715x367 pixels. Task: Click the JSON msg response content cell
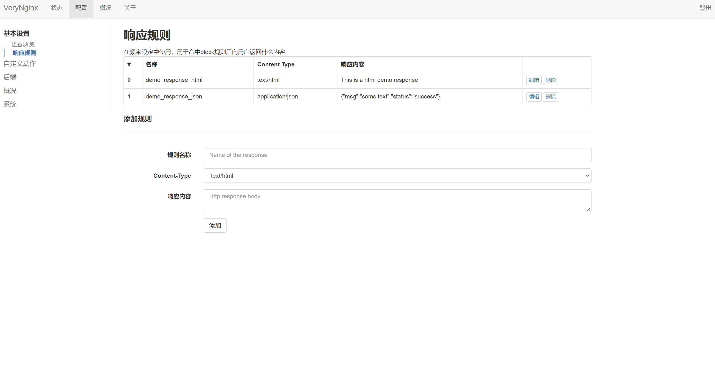pos(430,97)
